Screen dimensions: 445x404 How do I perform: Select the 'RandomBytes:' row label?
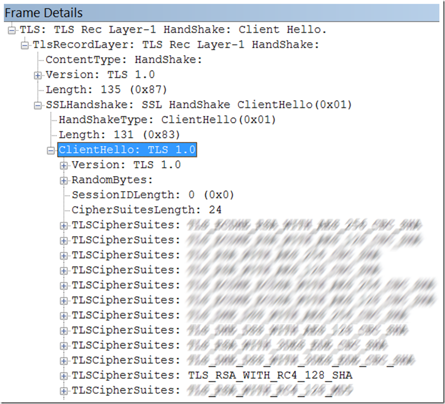tap(112, 180)
